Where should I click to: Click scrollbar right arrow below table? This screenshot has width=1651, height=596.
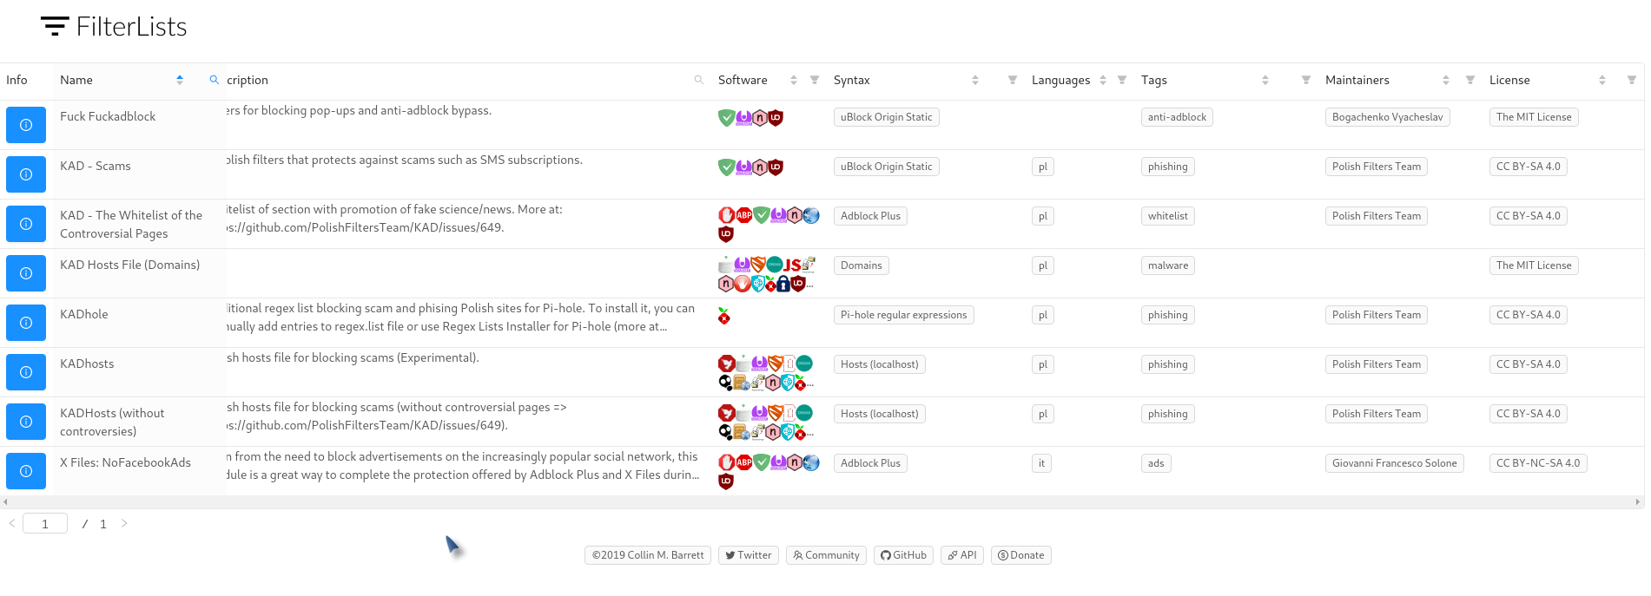pos(1638,501)
